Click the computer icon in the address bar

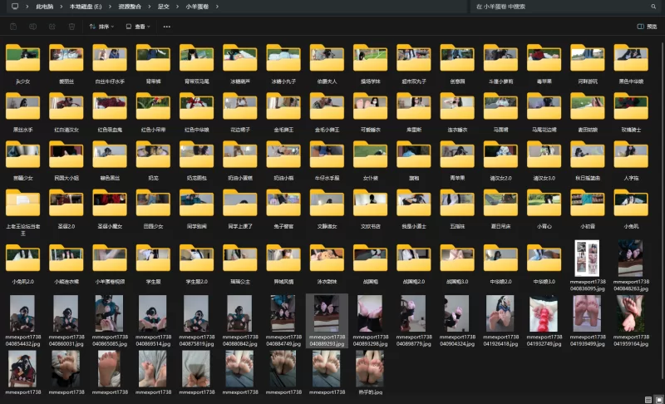pyautogui.click(x=15, y=7)
